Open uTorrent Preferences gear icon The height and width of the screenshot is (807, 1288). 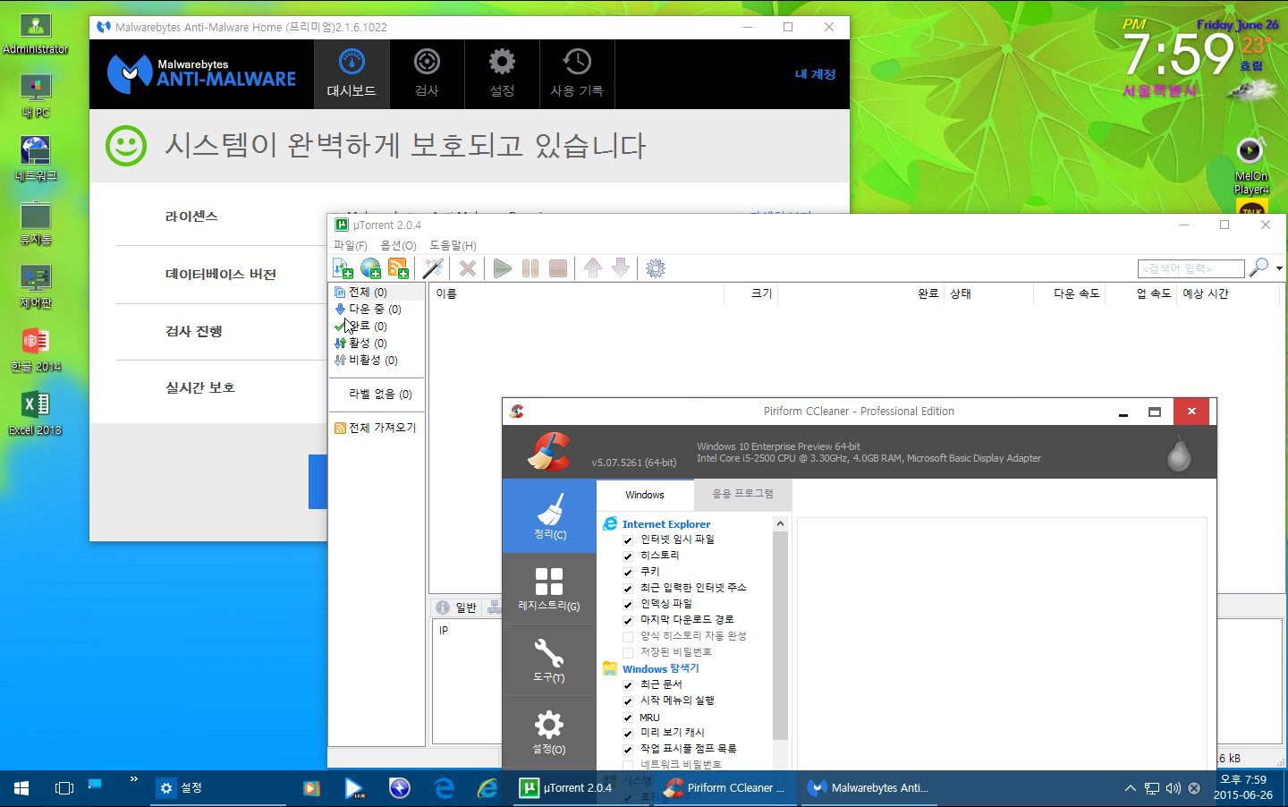coord(656,268)
